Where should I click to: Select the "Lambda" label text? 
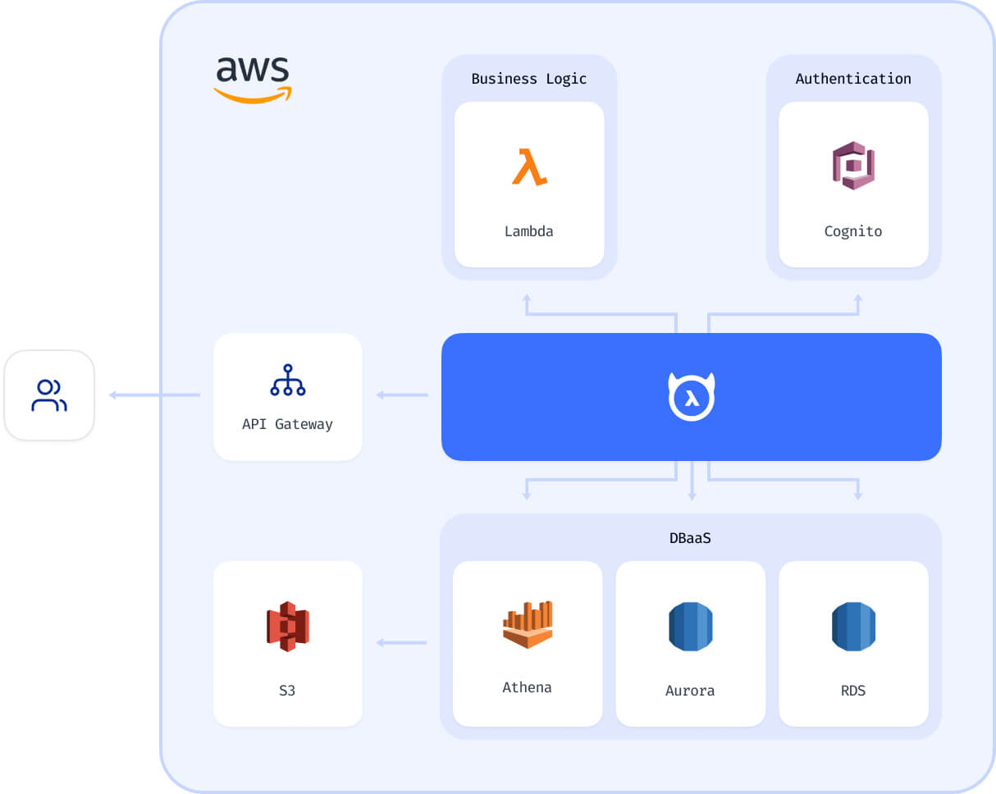[x=529, y=231]
